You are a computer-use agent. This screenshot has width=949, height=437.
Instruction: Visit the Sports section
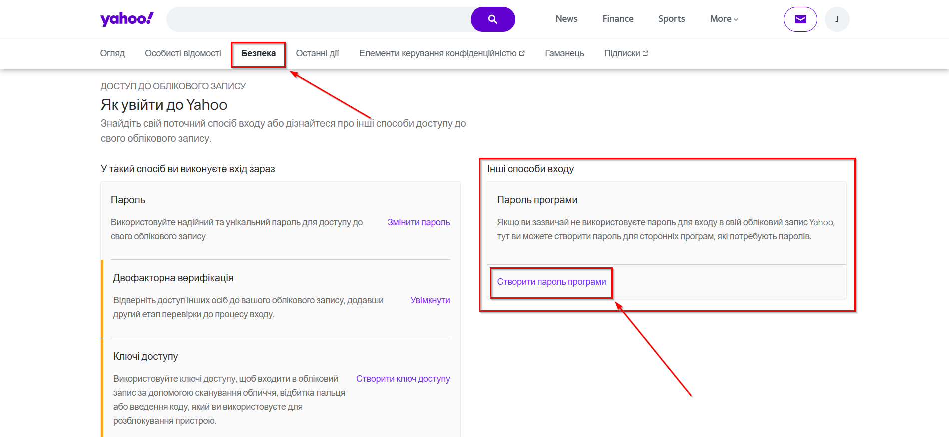pyautogui.click(x=671, y=19)
